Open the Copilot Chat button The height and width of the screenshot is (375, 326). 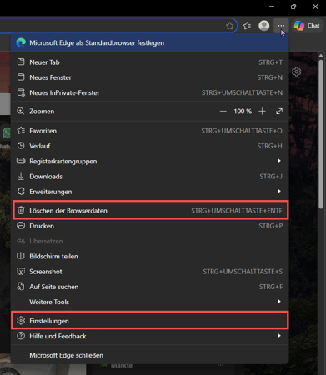pyautogui.click(x=307, y=26)
